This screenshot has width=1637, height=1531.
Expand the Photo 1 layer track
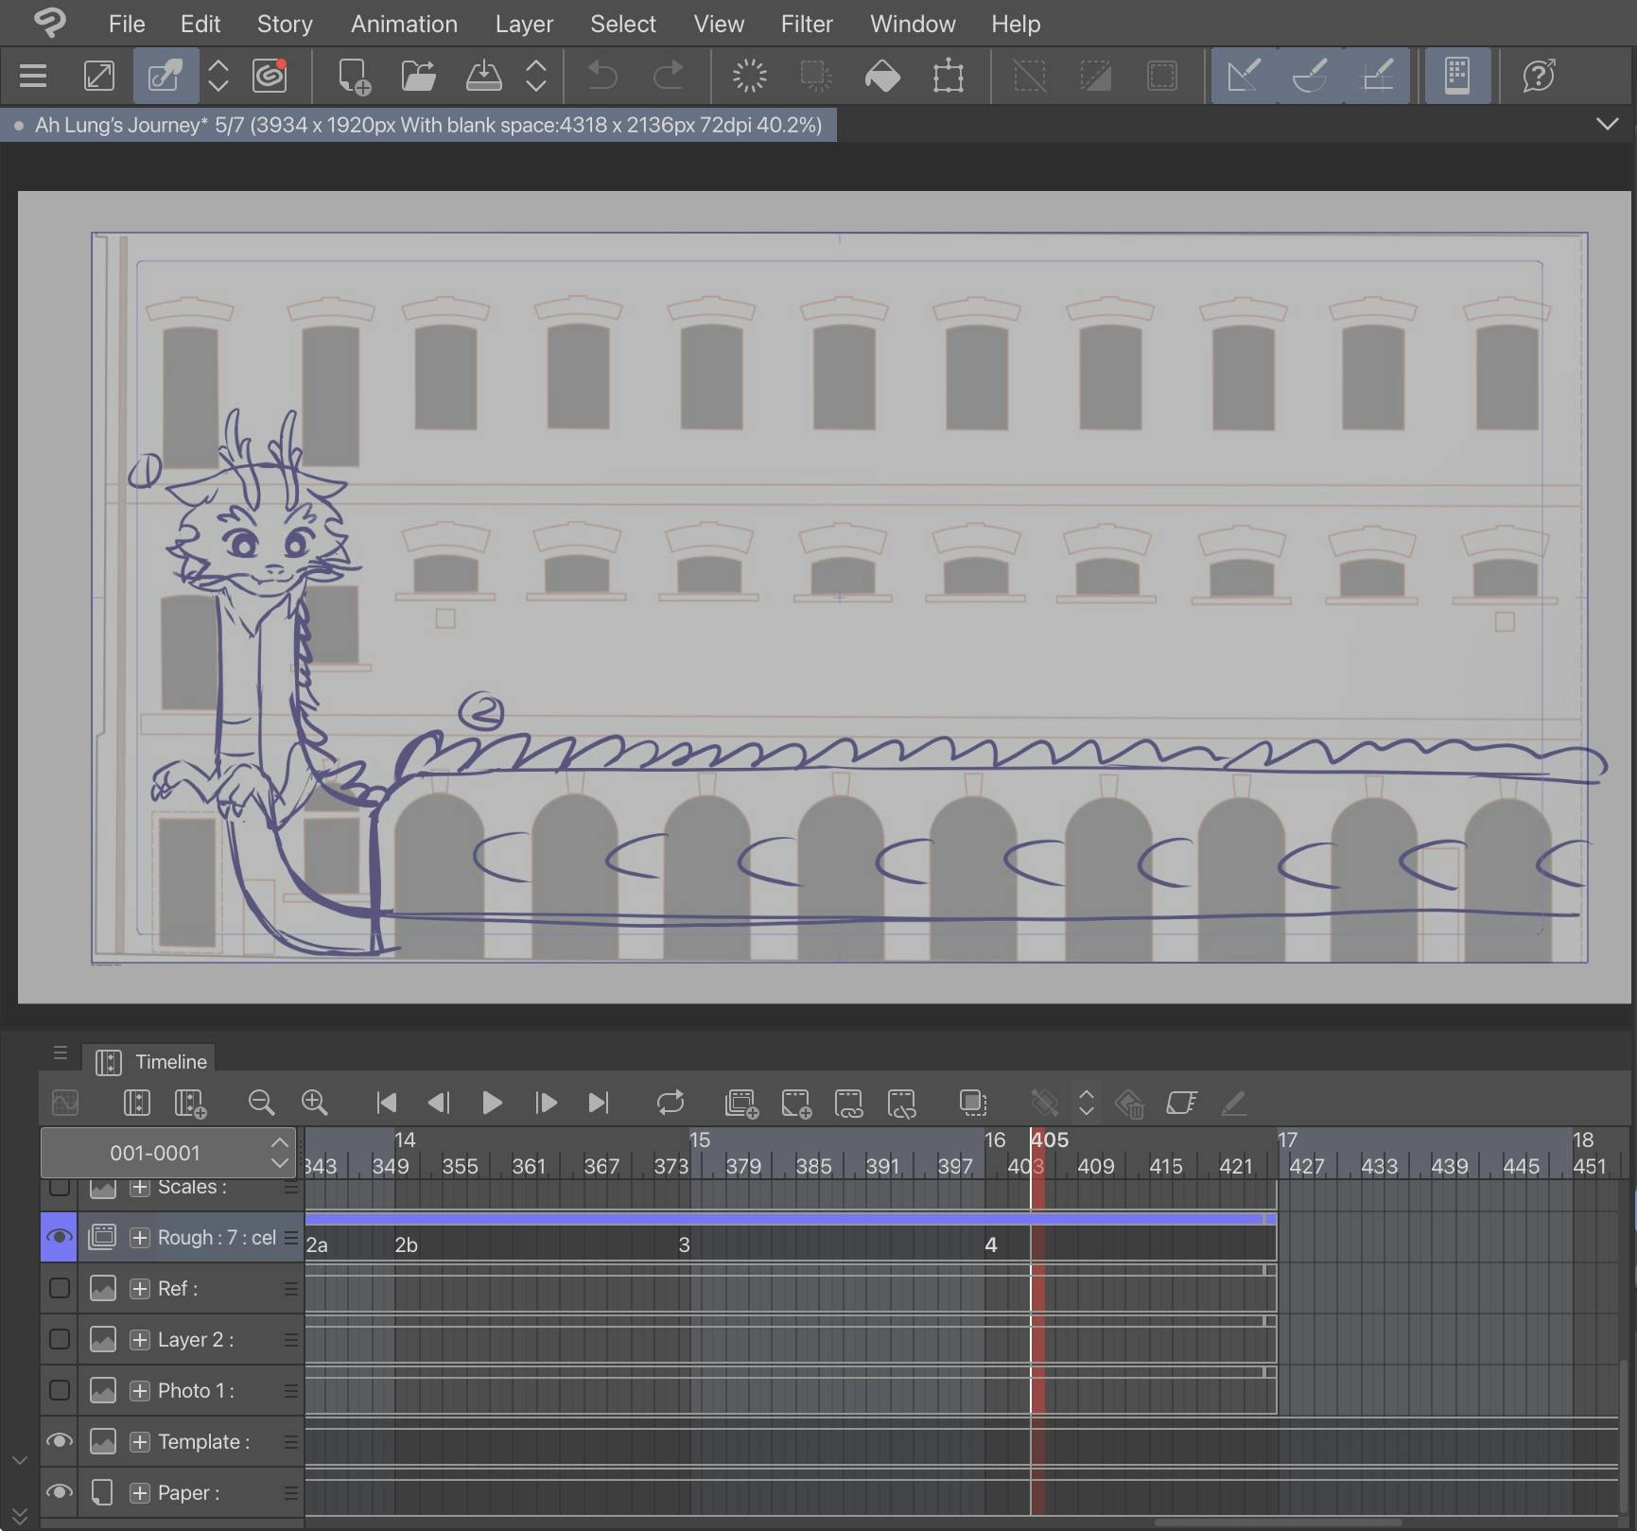pos(140,1390)
